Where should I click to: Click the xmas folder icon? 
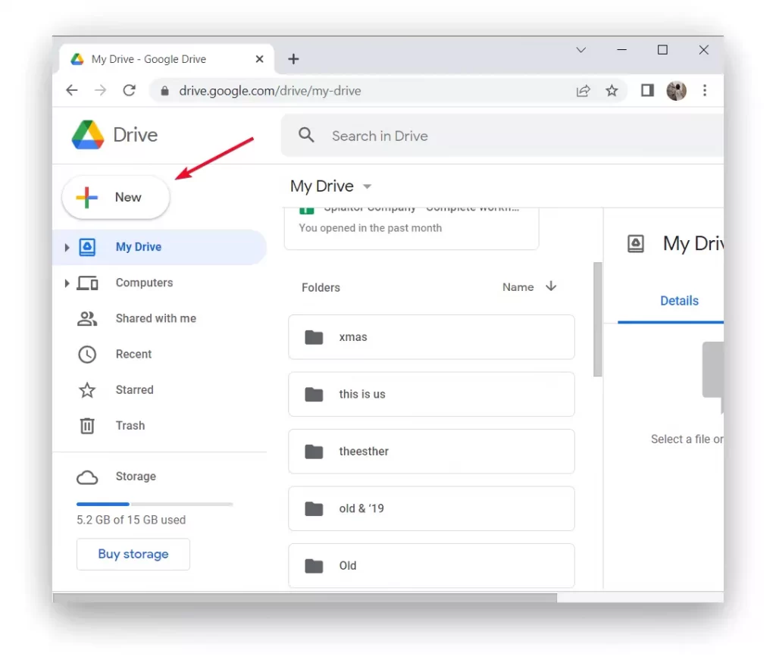[x=314, y=337]
